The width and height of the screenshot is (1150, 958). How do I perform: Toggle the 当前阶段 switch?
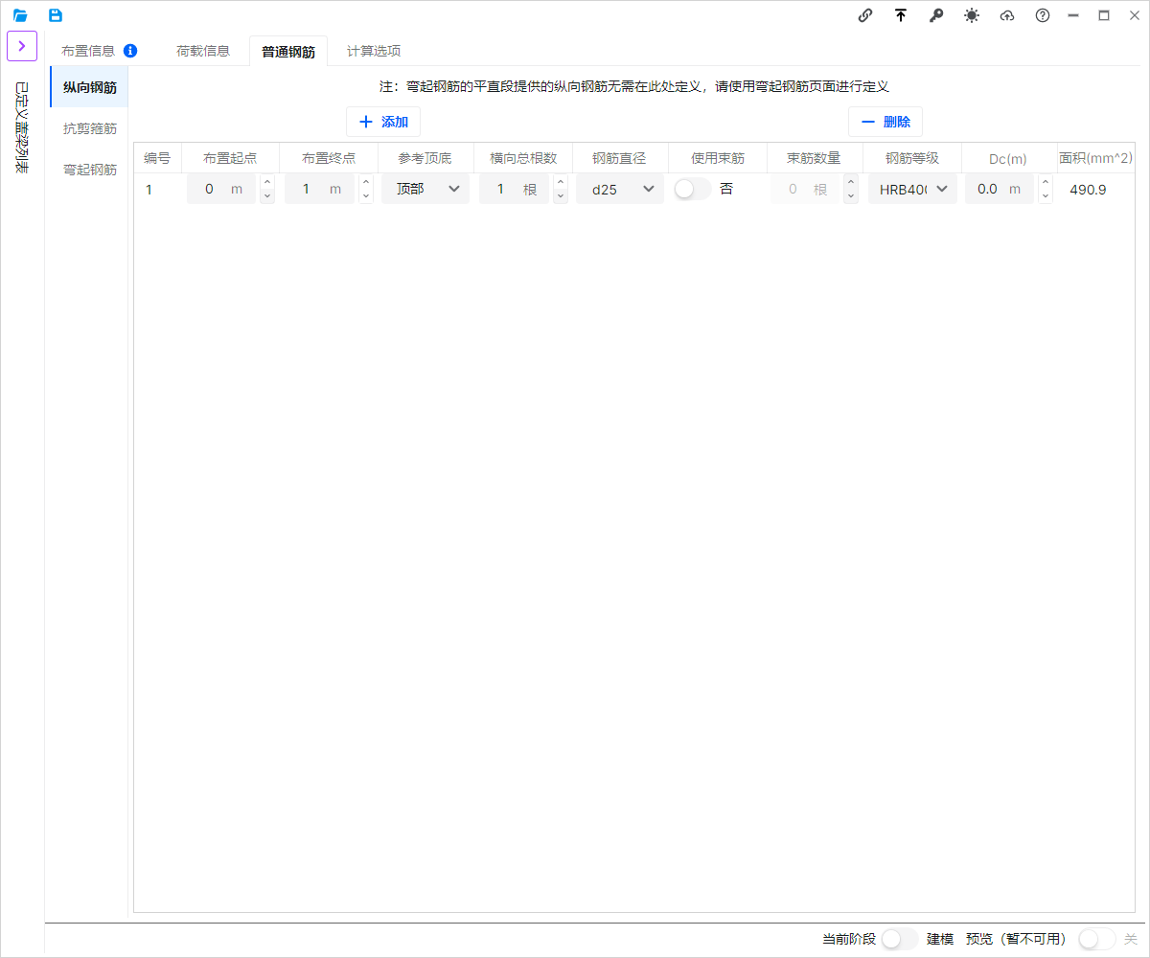[x=899, y=939]
